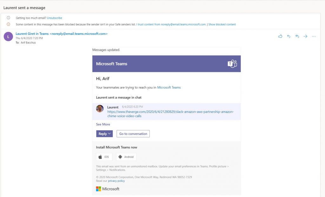Screen dimensions: 325x197
Task: Open sender Laurent Giret in Teams
Action: tap(62, 34)
